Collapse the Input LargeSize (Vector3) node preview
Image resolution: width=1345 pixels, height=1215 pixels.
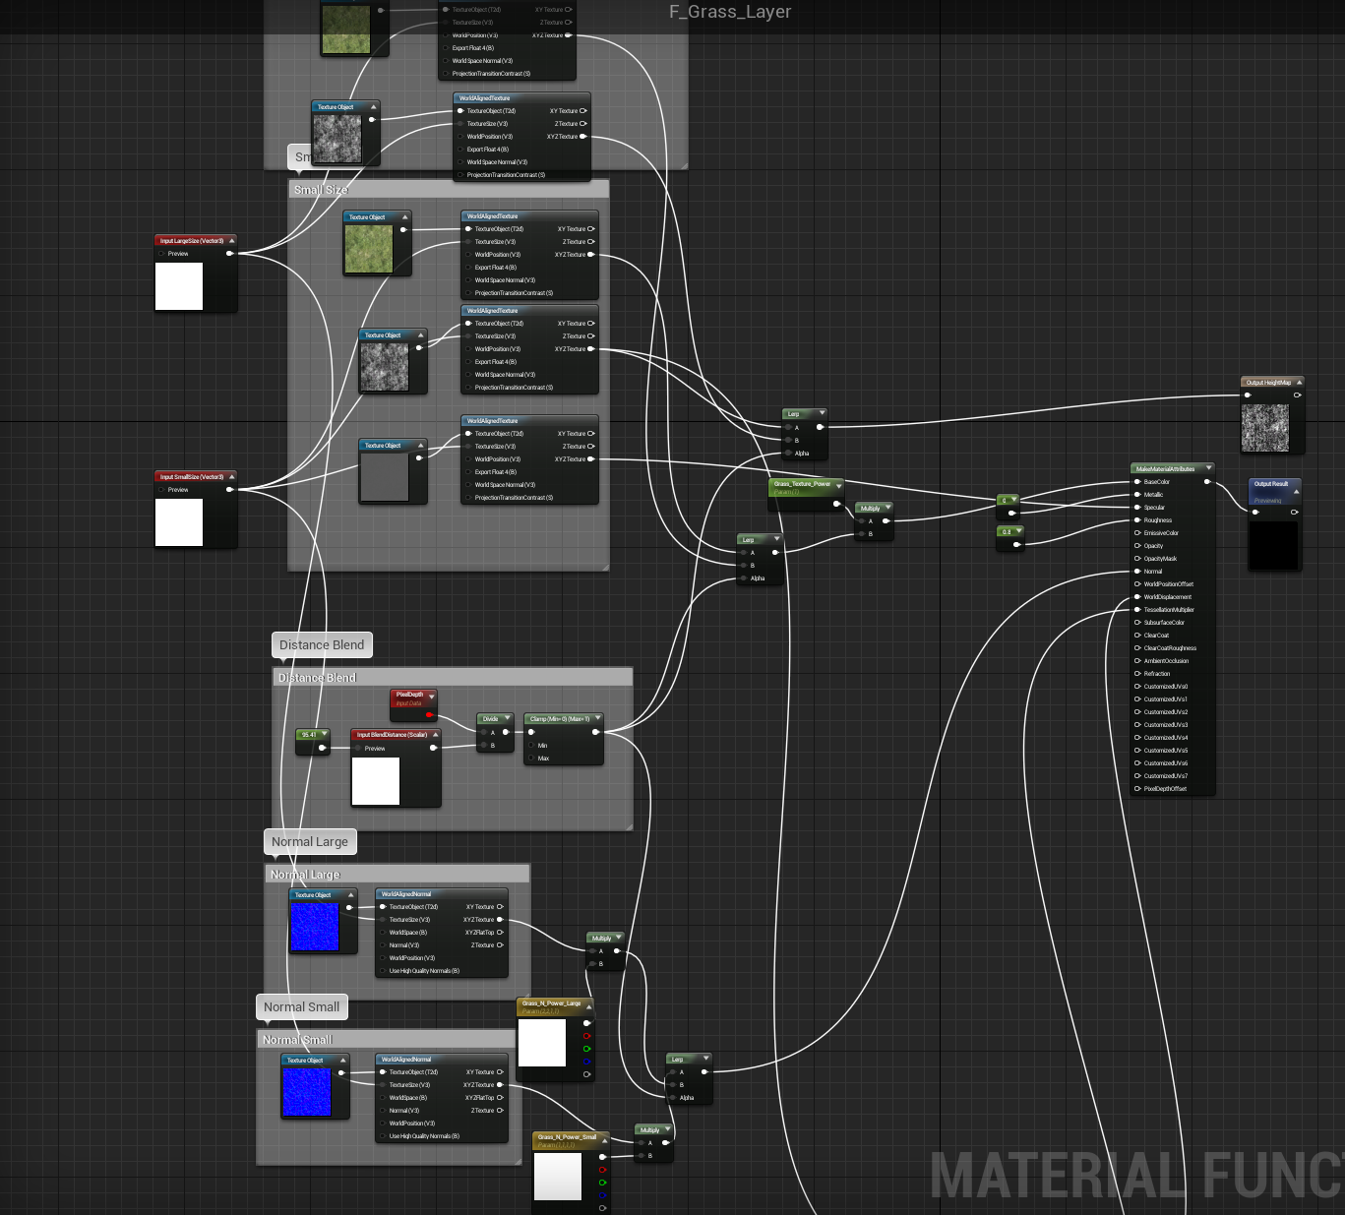[232, 240]
